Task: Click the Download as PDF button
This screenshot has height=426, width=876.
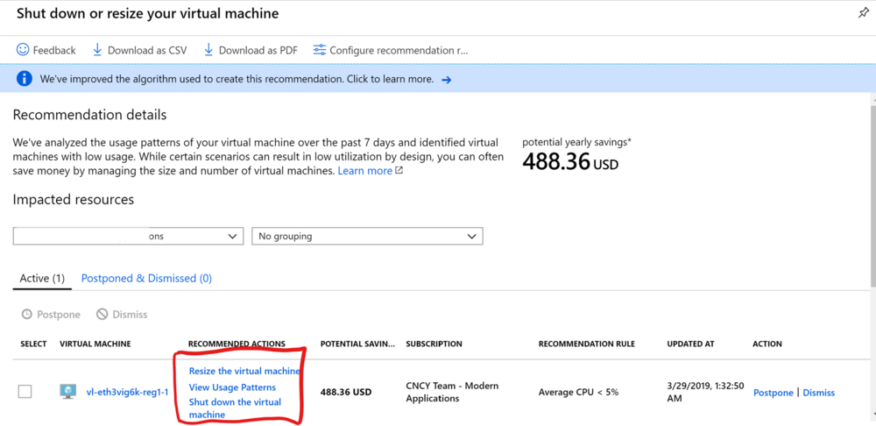Action: pyautogui.click(x=251, y=50)
